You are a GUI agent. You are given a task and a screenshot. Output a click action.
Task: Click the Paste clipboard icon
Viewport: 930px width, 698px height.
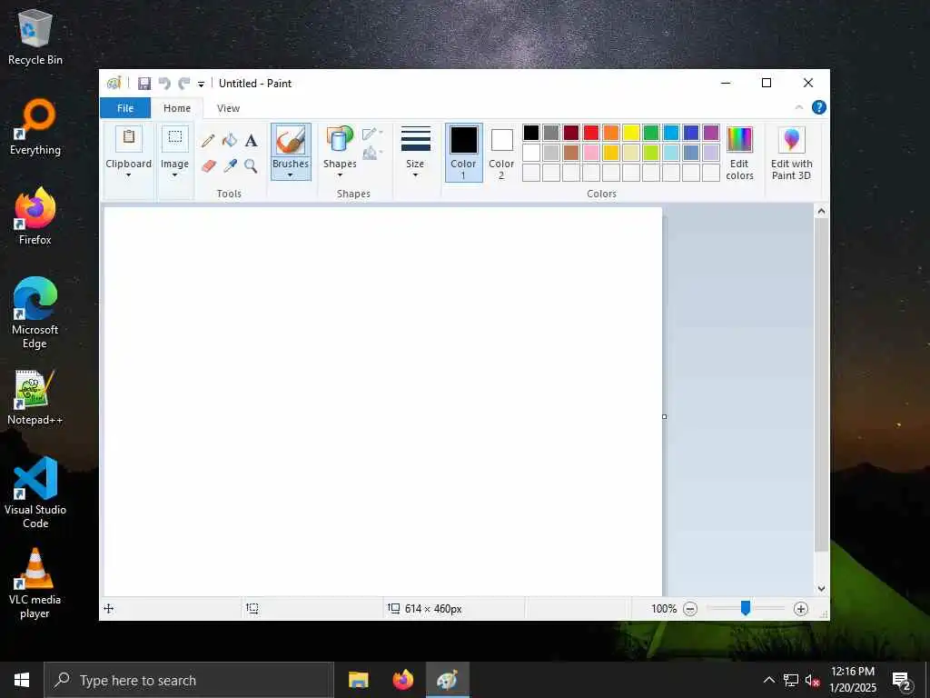click(x=129, y=138)
